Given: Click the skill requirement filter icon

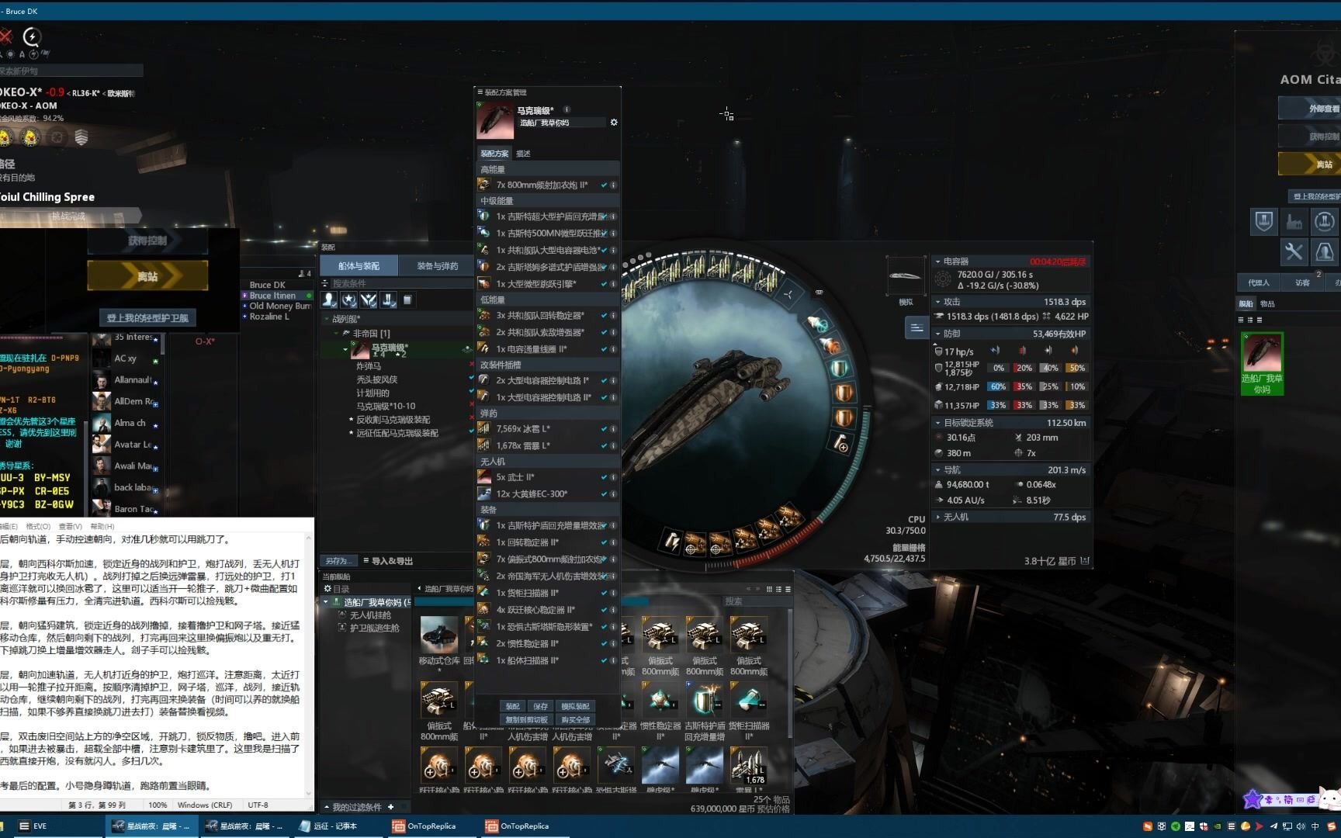Looking at the screenshot, I should 388,300.
